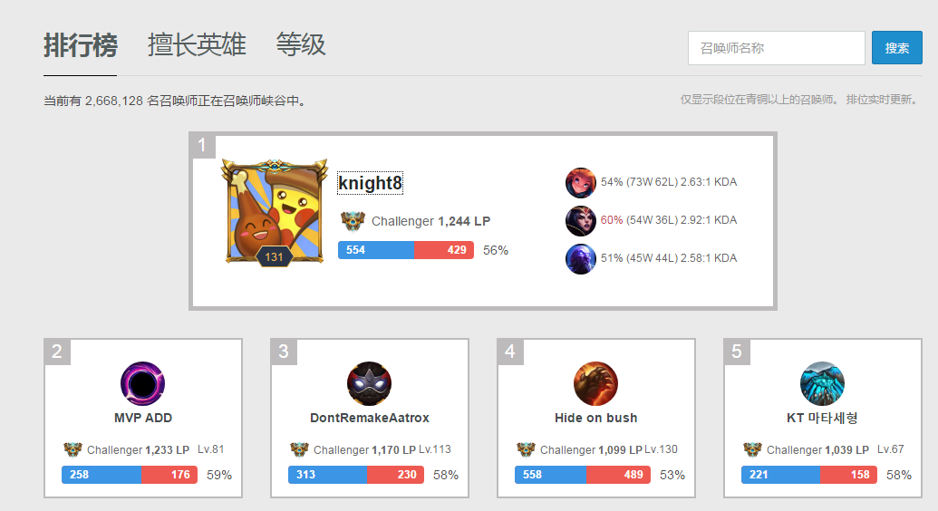Screen dimensions: 938x511
Task: Switch to the 排行榜 tab
Action: pyautogui.click(x=80, y=45)
